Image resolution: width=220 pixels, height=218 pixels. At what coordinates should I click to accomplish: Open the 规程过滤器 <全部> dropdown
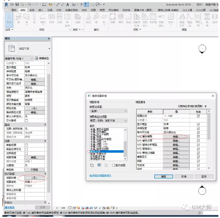coord(108,111)
